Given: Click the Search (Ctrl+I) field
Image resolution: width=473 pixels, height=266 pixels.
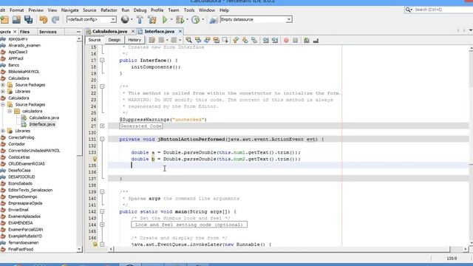Looking at the screenshot, I should point(443,10).
